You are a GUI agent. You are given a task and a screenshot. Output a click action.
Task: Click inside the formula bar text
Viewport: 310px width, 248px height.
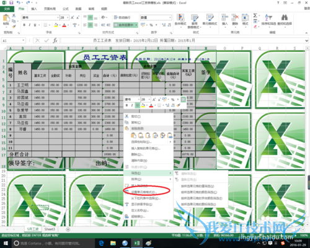point(144,40)
